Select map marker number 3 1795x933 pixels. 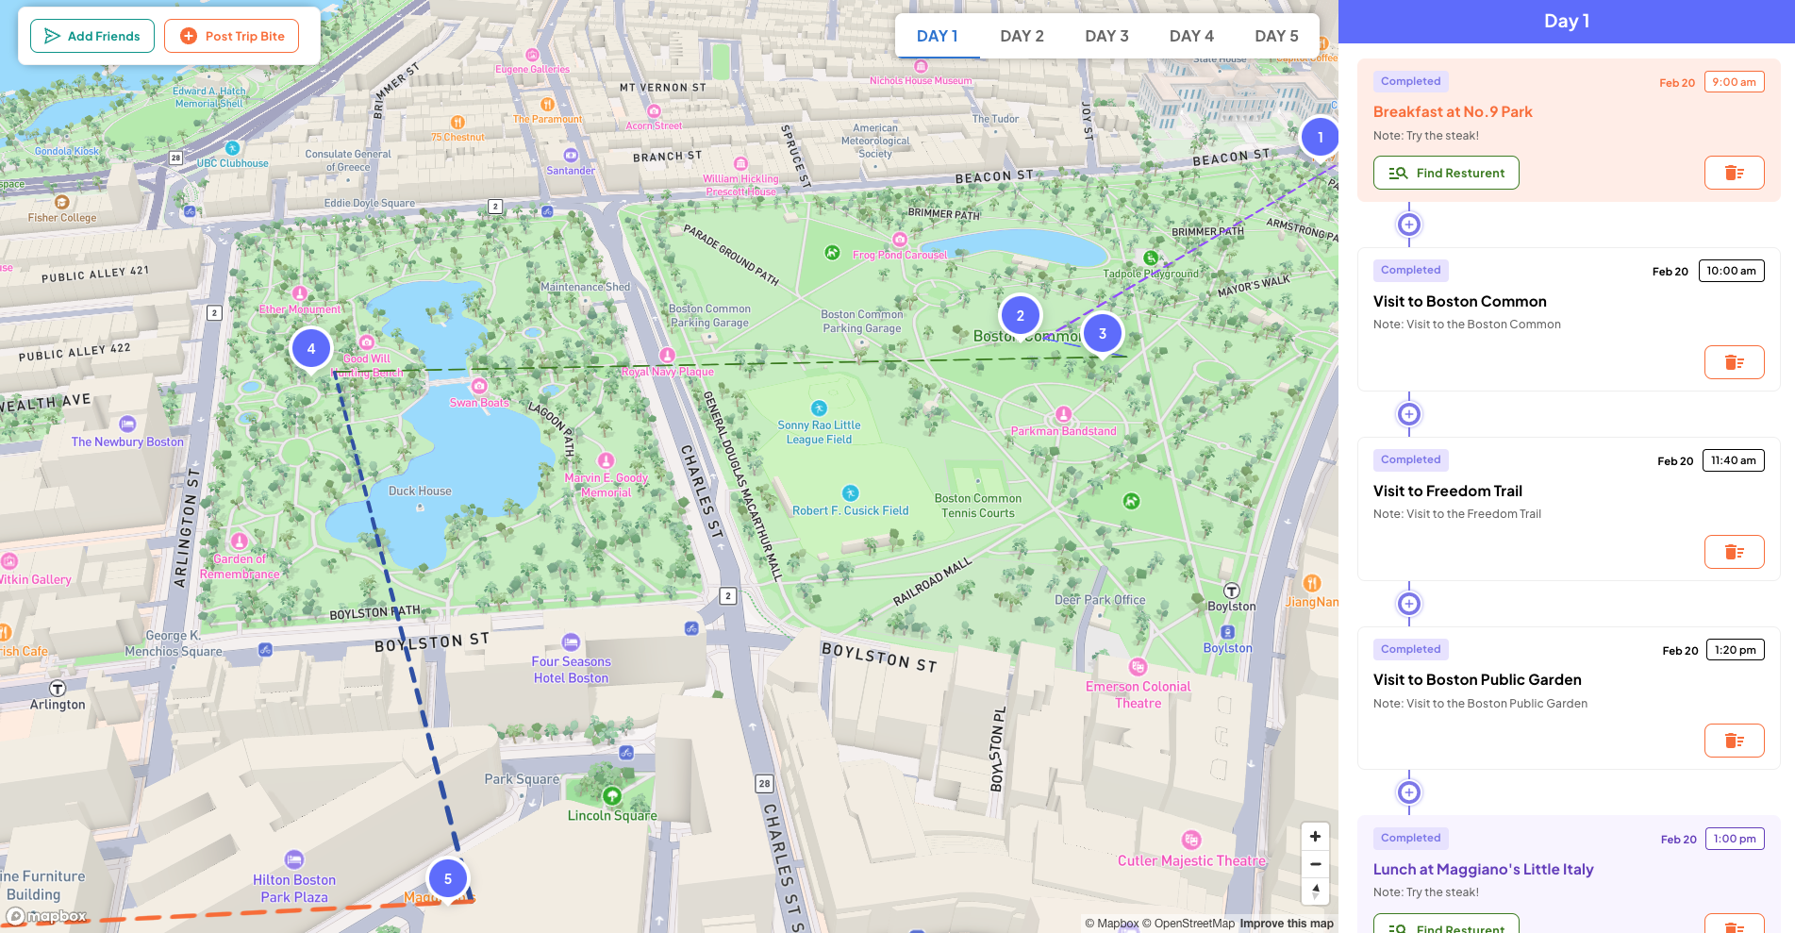click(x=1102, y=333)
